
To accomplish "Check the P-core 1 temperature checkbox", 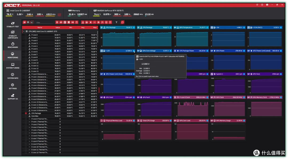I will (x=26, y=38).
